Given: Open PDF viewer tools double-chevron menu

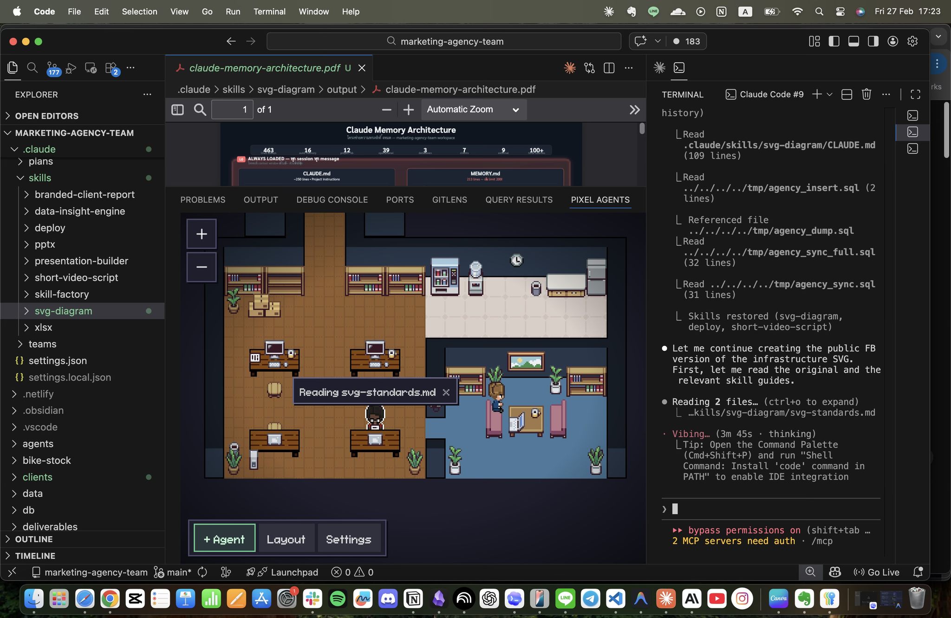Looking at the screenshot, I should point(634,110).
